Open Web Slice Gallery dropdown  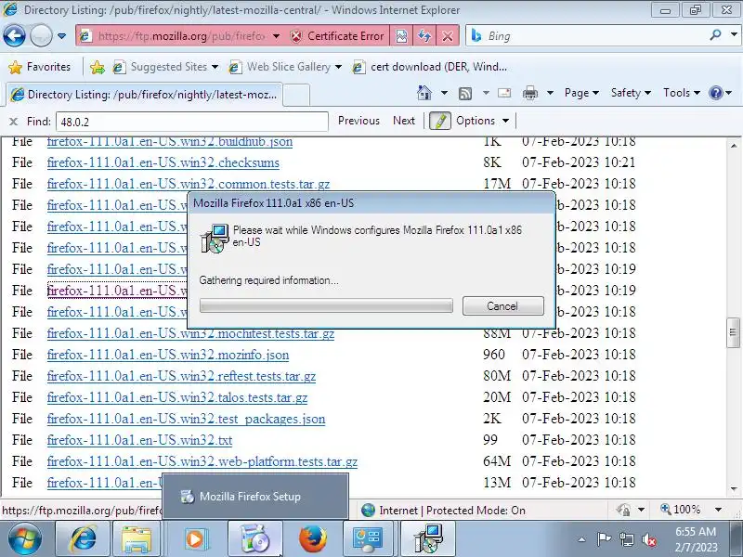click(338, 67)
